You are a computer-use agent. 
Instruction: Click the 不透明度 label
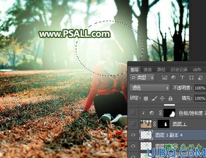tap(182, 88)
